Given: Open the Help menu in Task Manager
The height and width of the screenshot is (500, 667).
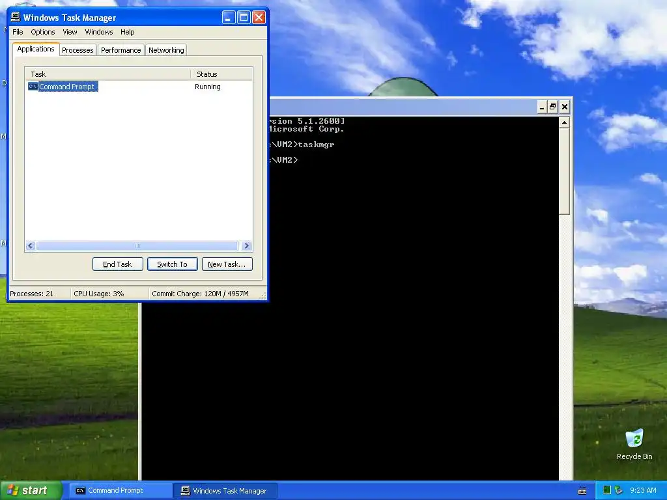Looking at the screenshot, I should (x=127, y=32).
